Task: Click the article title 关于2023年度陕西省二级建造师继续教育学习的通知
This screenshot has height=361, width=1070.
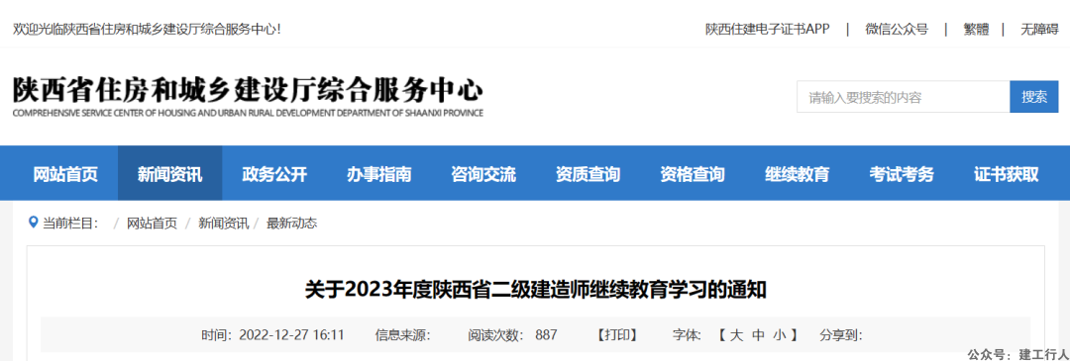Action: click(536, 290)
